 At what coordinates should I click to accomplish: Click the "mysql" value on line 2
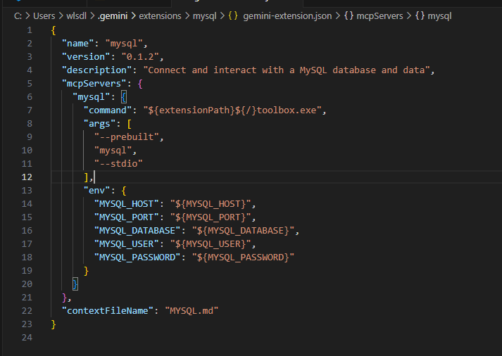[124, 44]
